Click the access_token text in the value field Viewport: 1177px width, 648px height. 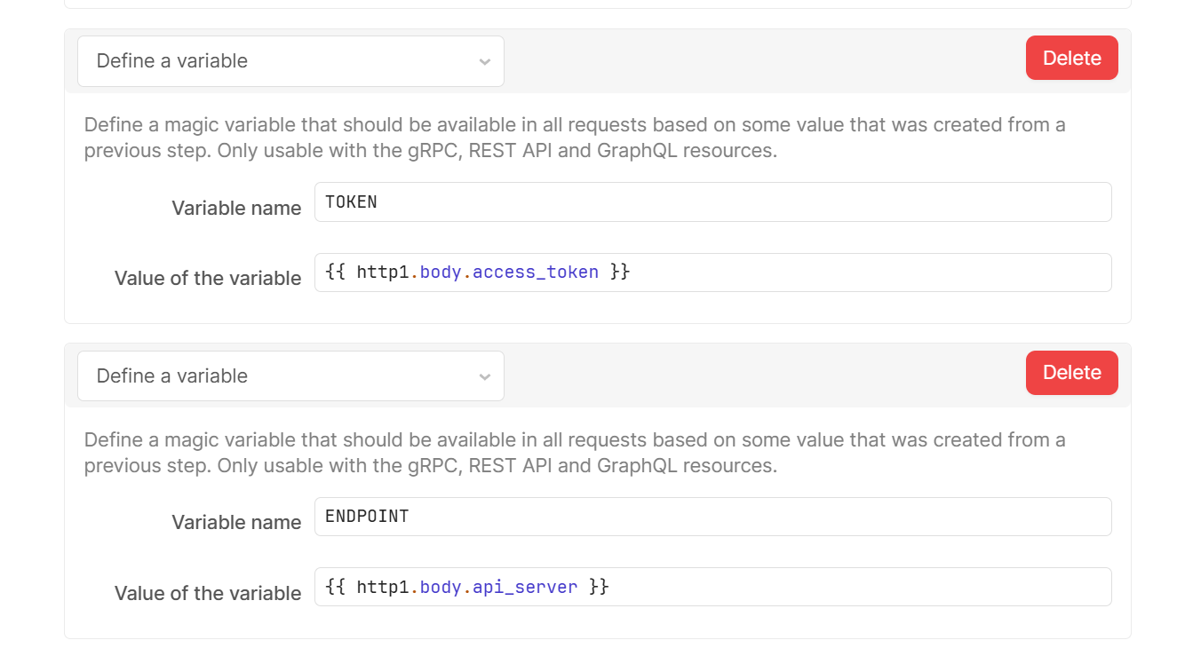536,272
